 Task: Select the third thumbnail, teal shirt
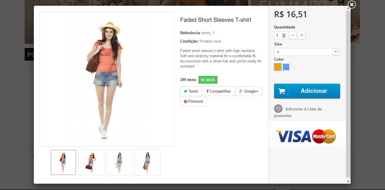(120, 162)
